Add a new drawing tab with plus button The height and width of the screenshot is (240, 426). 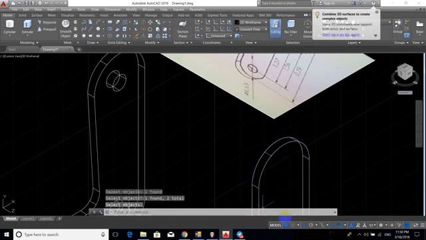[x=79, y=49]
